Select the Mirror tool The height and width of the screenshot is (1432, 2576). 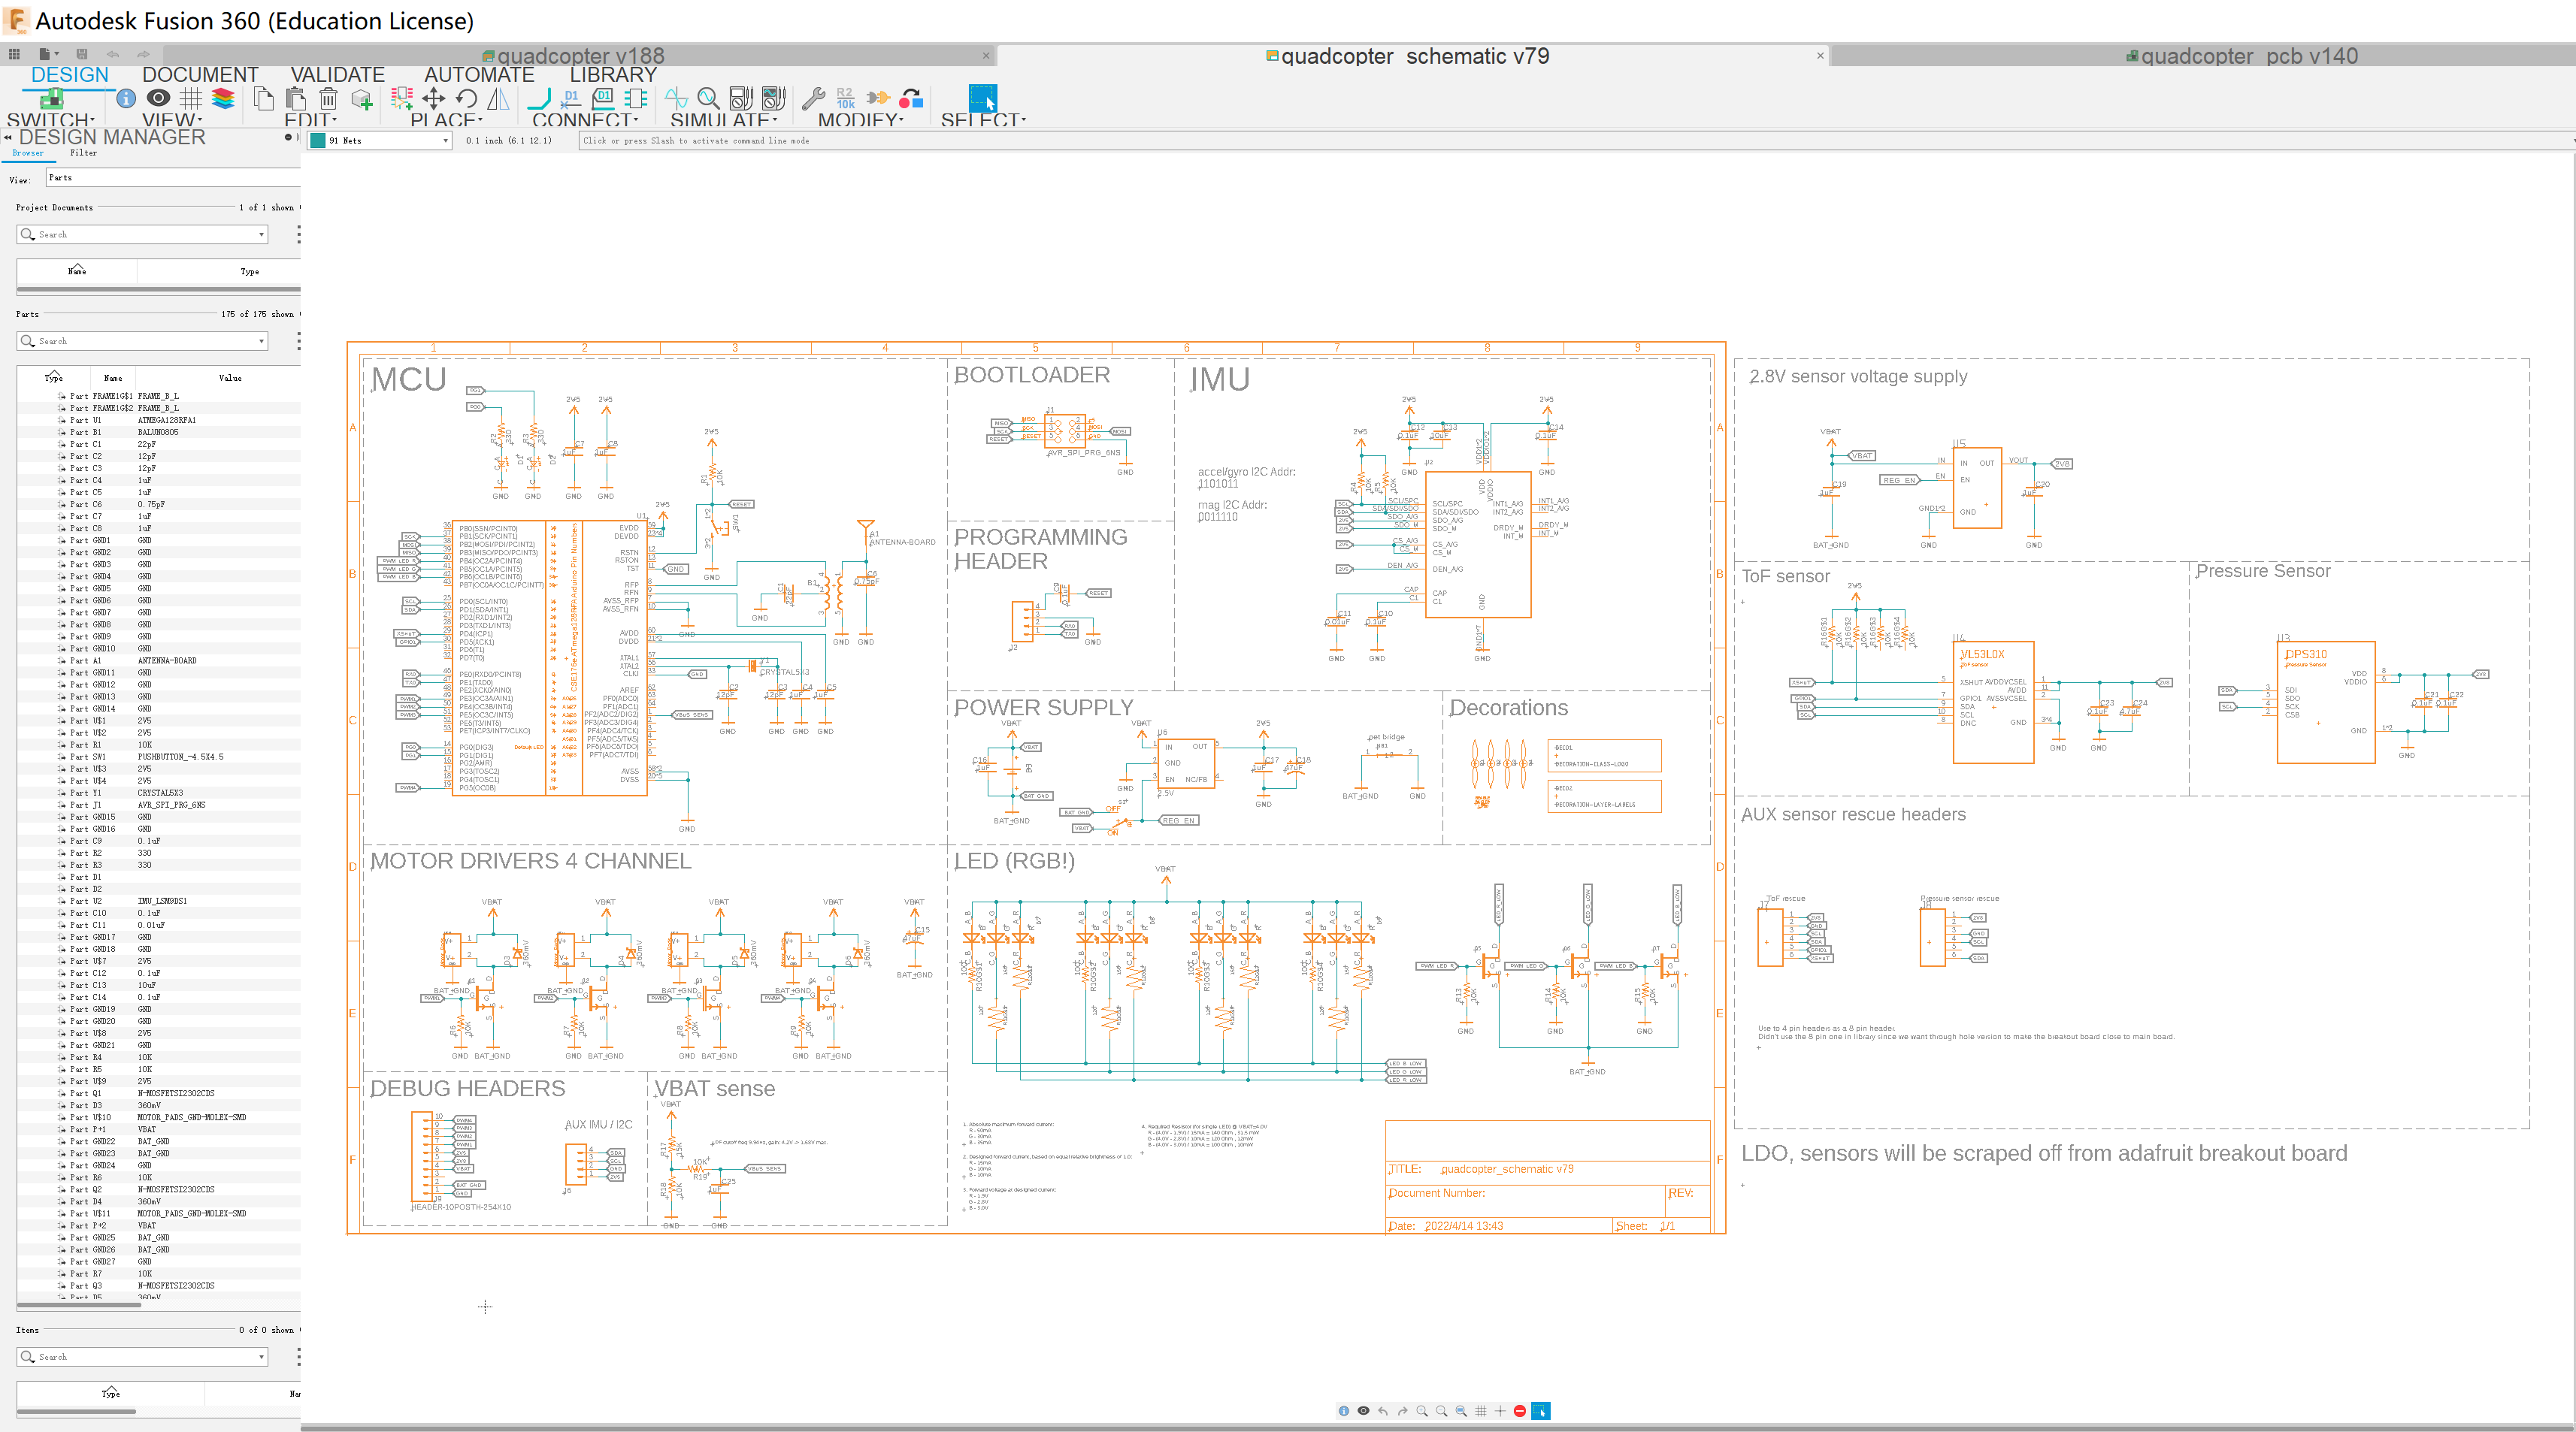498,98
